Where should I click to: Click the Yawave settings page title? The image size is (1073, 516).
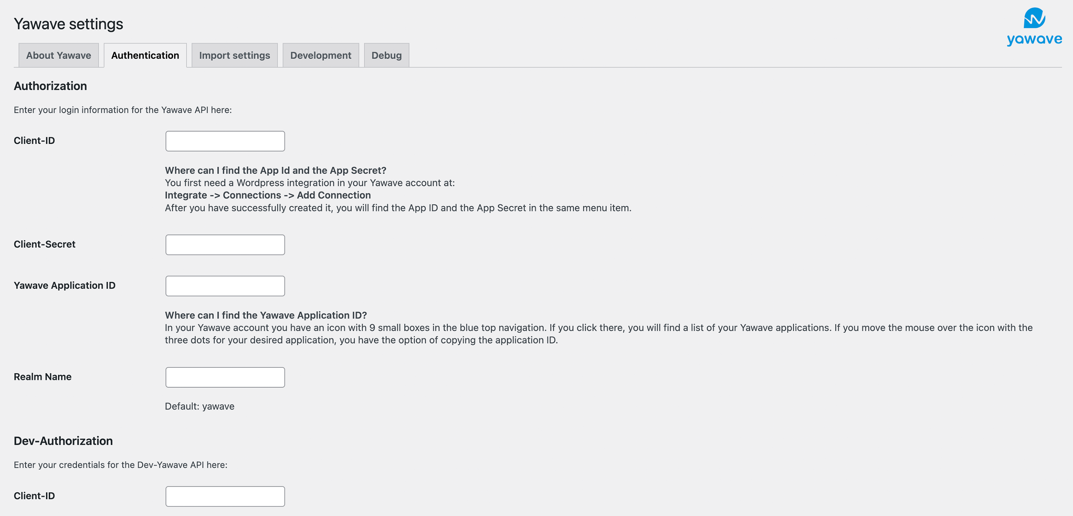(68, 24)
